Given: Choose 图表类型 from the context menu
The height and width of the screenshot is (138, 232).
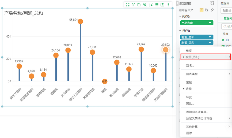Looking at the screenshot, I should (x=192, y=74).
